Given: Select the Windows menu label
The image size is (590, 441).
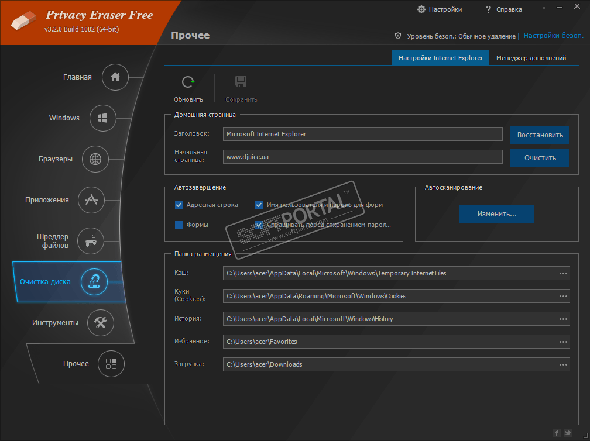Looking at the screenshot, I should [64, 118].
